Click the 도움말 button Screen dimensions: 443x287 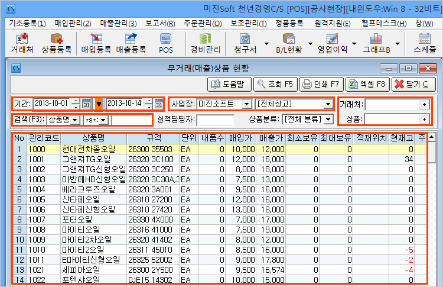pos(229,84)
